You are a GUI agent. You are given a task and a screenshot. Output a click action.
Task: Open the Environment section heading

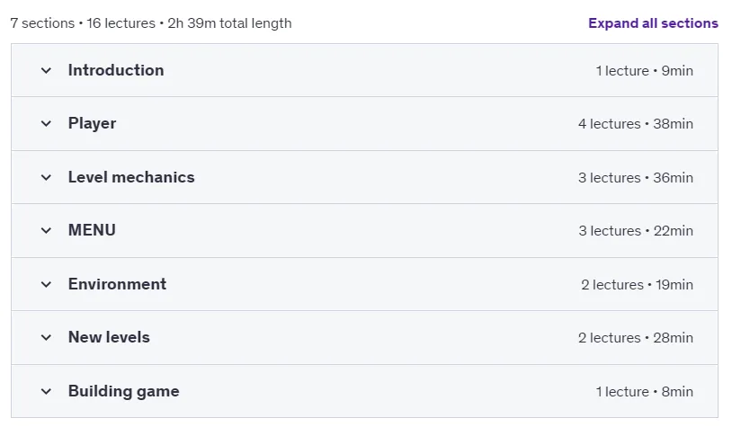[x=117, y=284]
